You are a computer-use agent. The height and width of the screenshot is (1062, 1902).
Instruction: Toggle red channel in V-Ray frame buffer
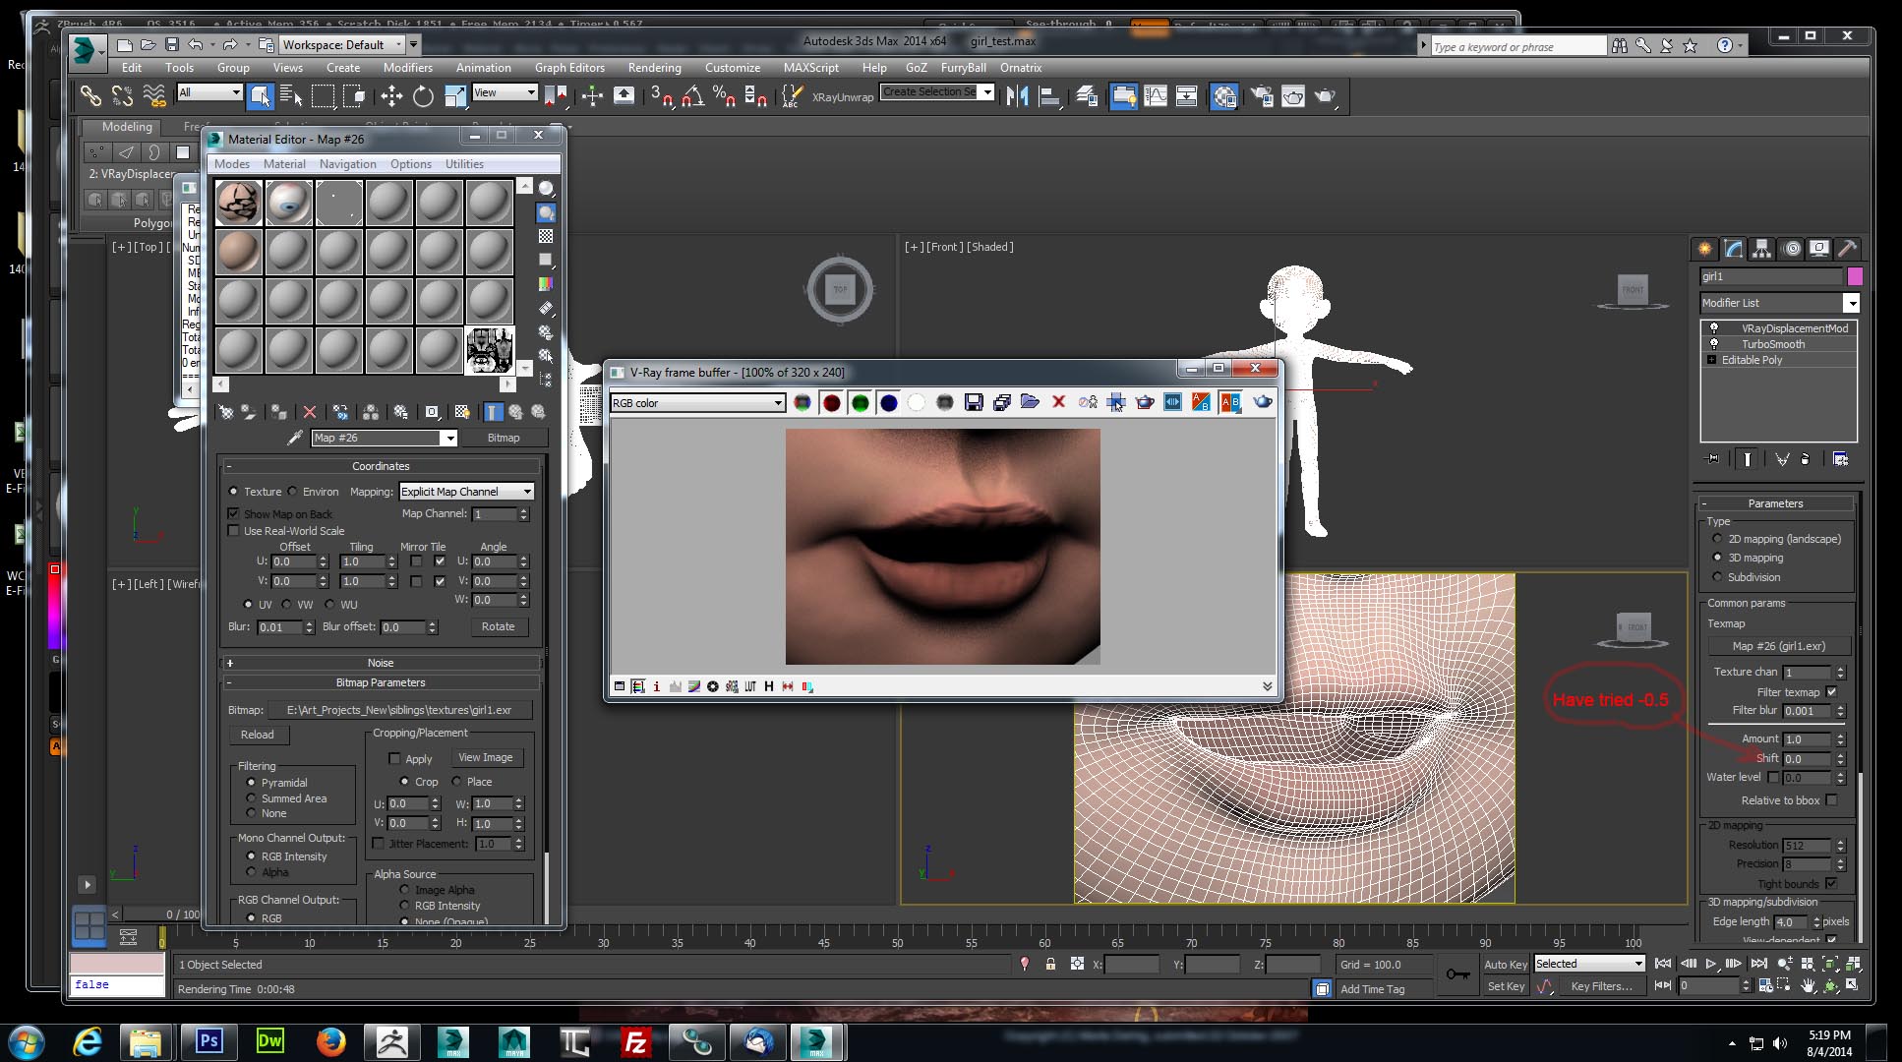(x=831, y=402)
